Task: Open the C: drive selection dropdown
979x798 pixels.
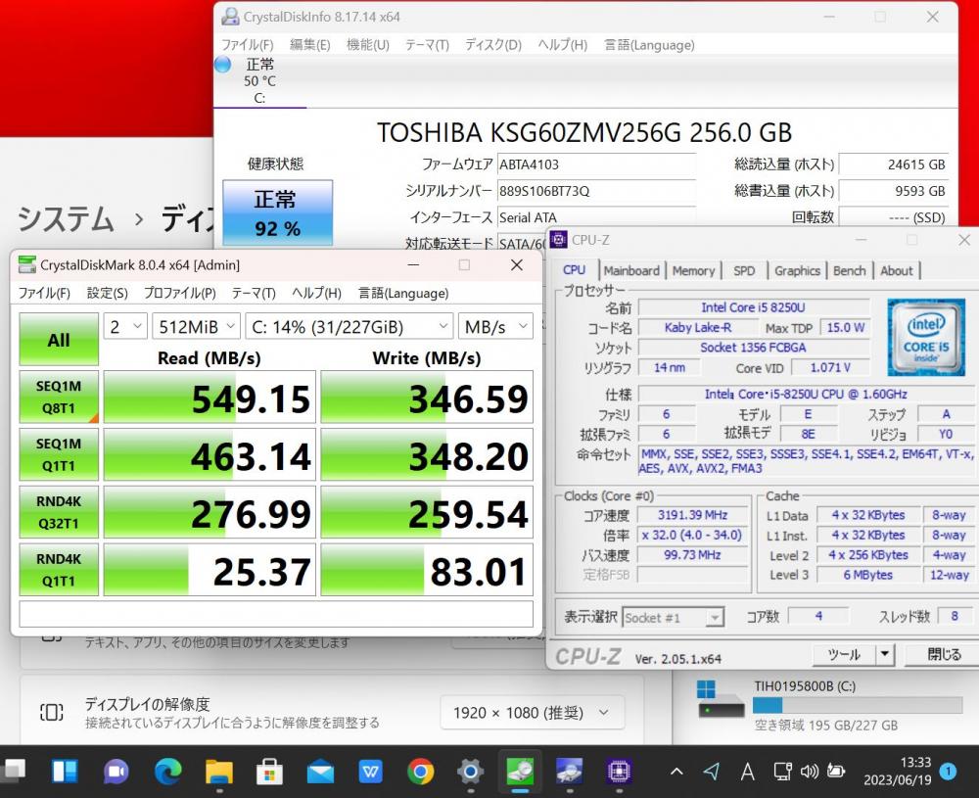Action: (350, 326)
